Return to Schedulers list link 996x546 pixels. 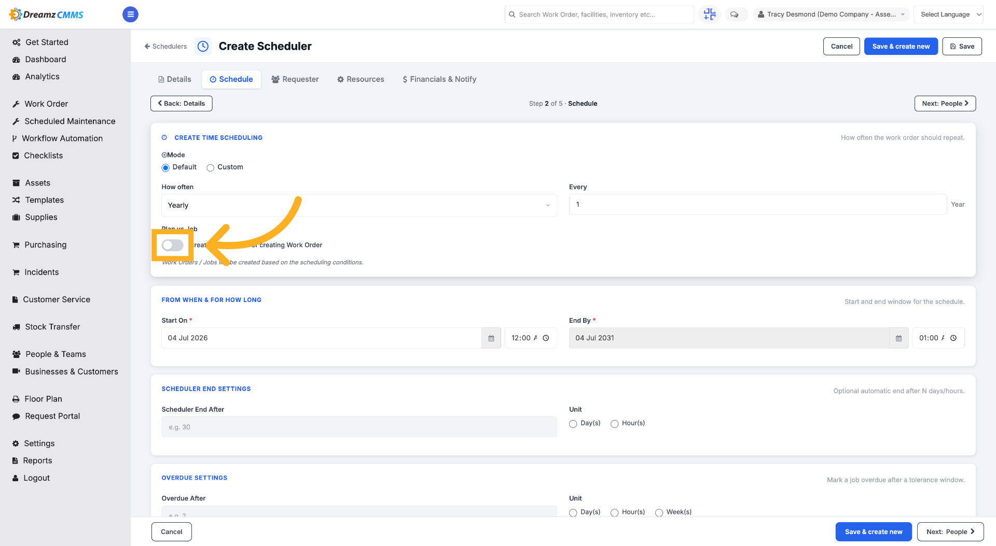tap(165, 46)
